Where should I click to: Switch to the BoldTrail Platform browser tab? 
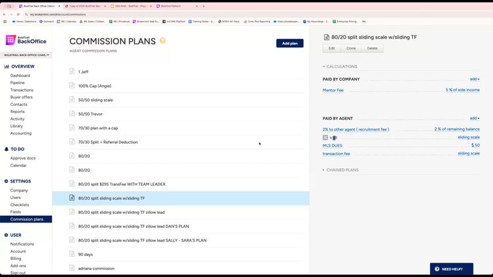[177, 6]
